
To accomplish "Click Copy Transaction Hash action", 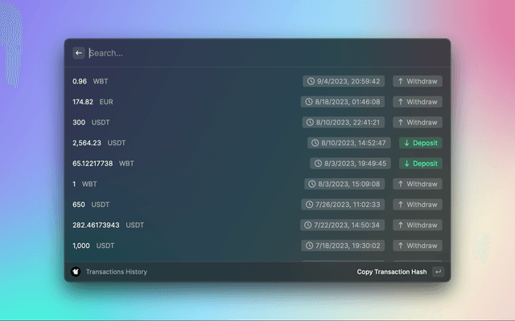I will 391,272.
